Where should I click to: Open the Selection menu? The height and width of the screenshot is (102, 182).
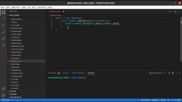[x=15, y=7]
